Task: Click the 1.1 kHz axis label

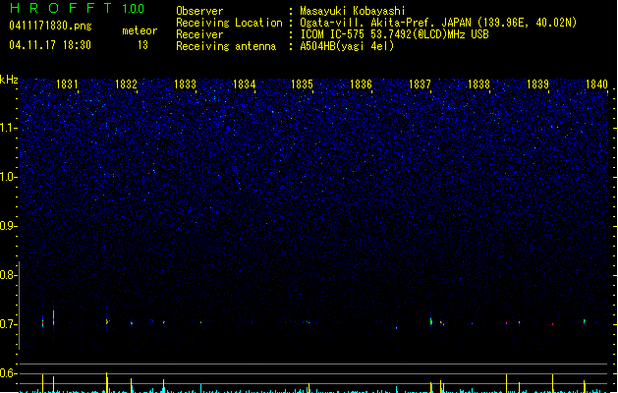Action: pyautogui.click(x=8, y=128)
